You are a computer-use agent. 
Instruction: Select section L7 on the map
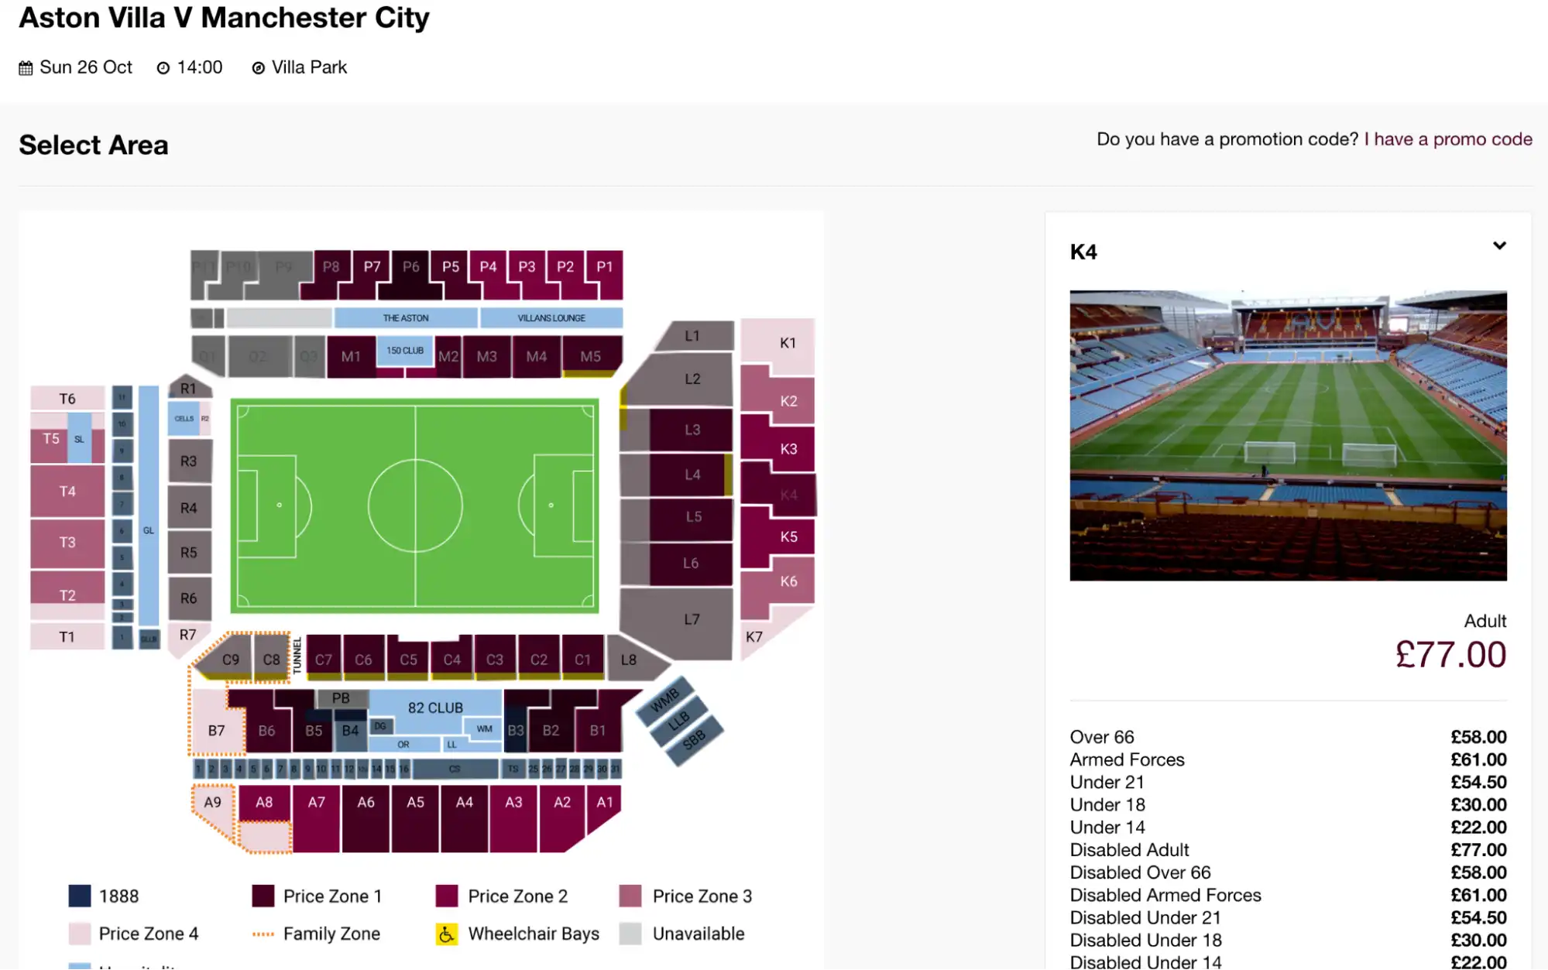point(692,619)
